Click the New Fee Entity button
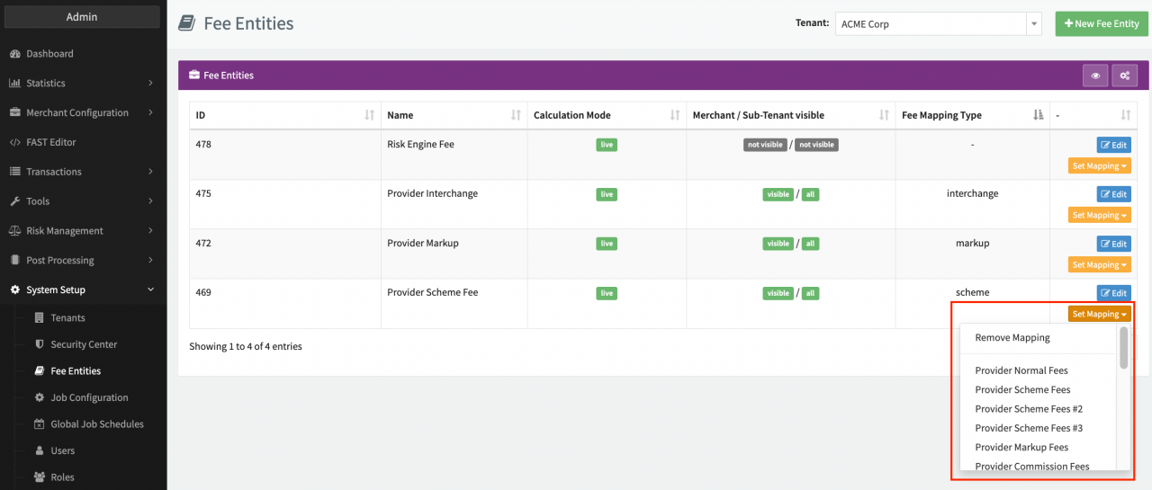Image resolution: width=1152 pixels, height=490 pixels. coord(1102,24)
